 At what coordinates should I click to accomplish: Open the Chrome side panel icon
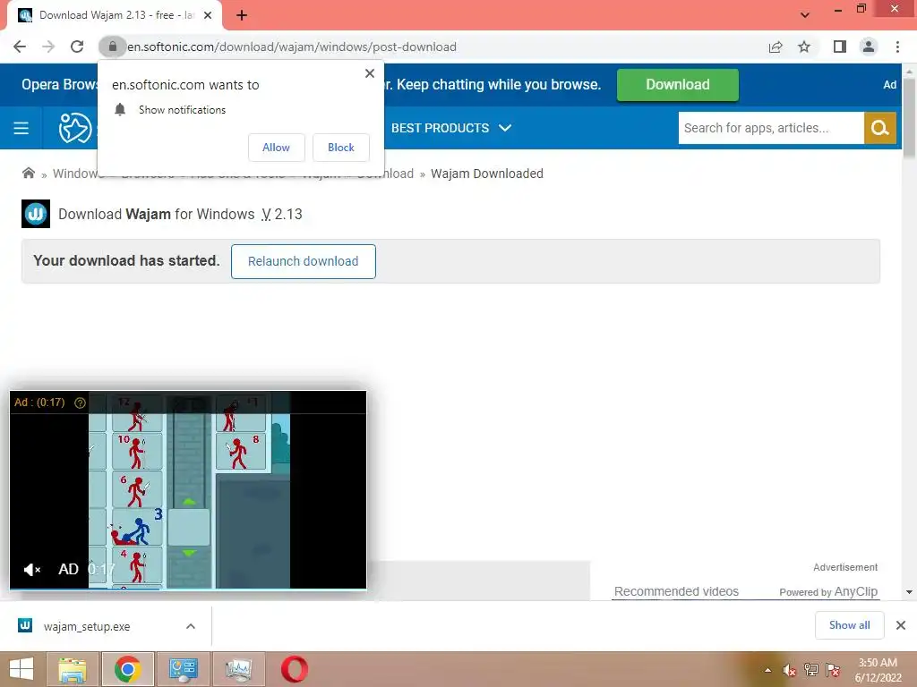click(x=840, y=47)
